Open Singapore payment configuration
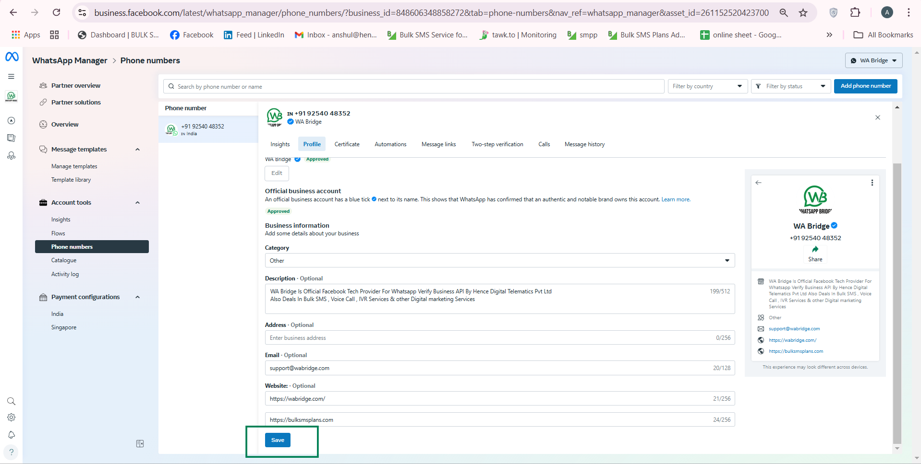Screen dimensions: 921x464 pos(64,327)
